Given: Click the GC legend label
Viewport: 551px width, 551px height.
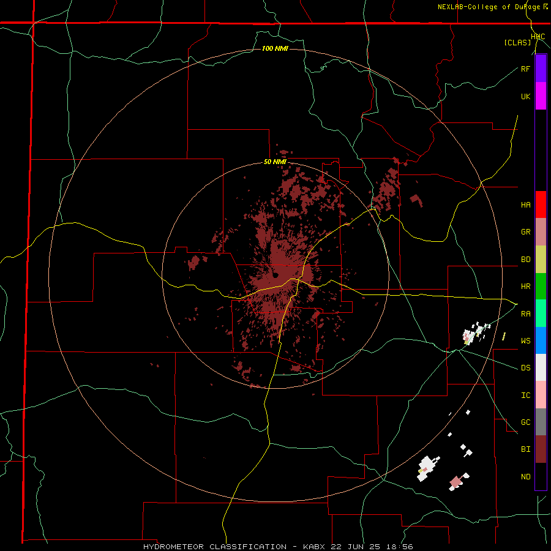Looking at the screenshot, I should [x=525, y=422].
